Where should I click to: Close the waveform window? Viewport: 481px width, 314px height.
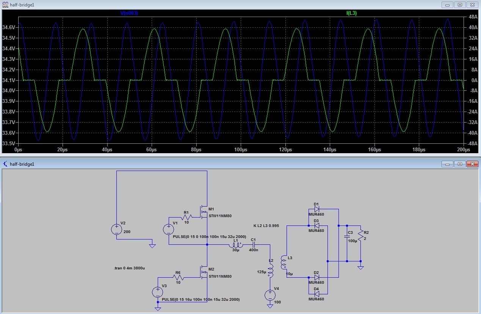472,5
